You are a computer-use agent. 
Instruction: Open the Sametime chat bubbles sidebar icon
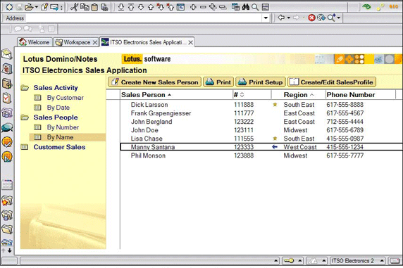tap(7, 127)
